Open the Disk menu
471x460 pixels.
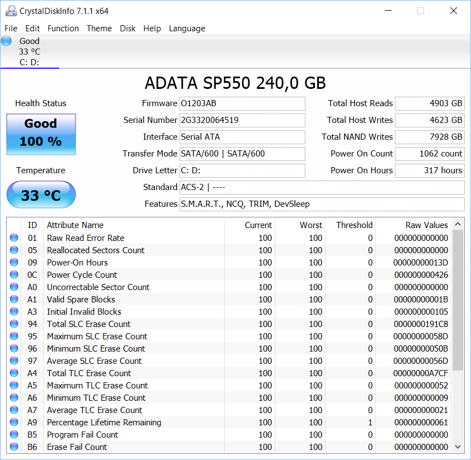click(x=128, y=29)
